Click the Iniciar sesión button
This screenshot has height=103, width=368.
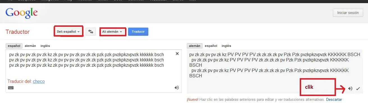(x=347, y=13)
